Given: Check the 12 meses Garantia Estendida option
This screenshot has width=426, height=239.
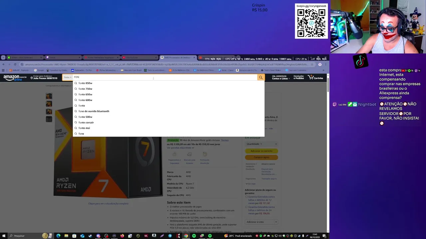Looking at the screenshot, I should (x=247, y=197).
